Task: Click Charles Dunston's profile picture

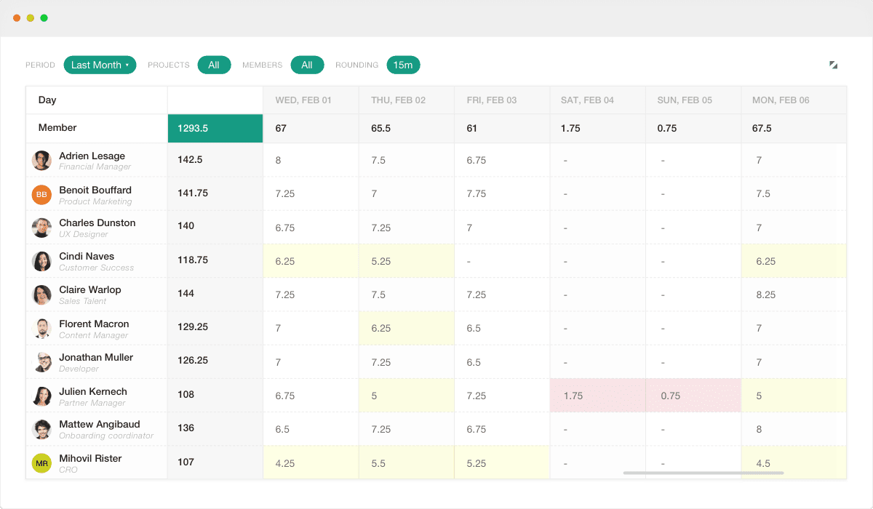Action: pos(41,227)
